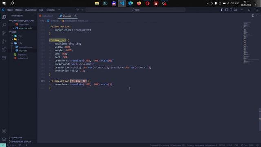This screenshot has width=261, height=147.
Task: Select style.css under style folder
Action: [x=23, y=51]
